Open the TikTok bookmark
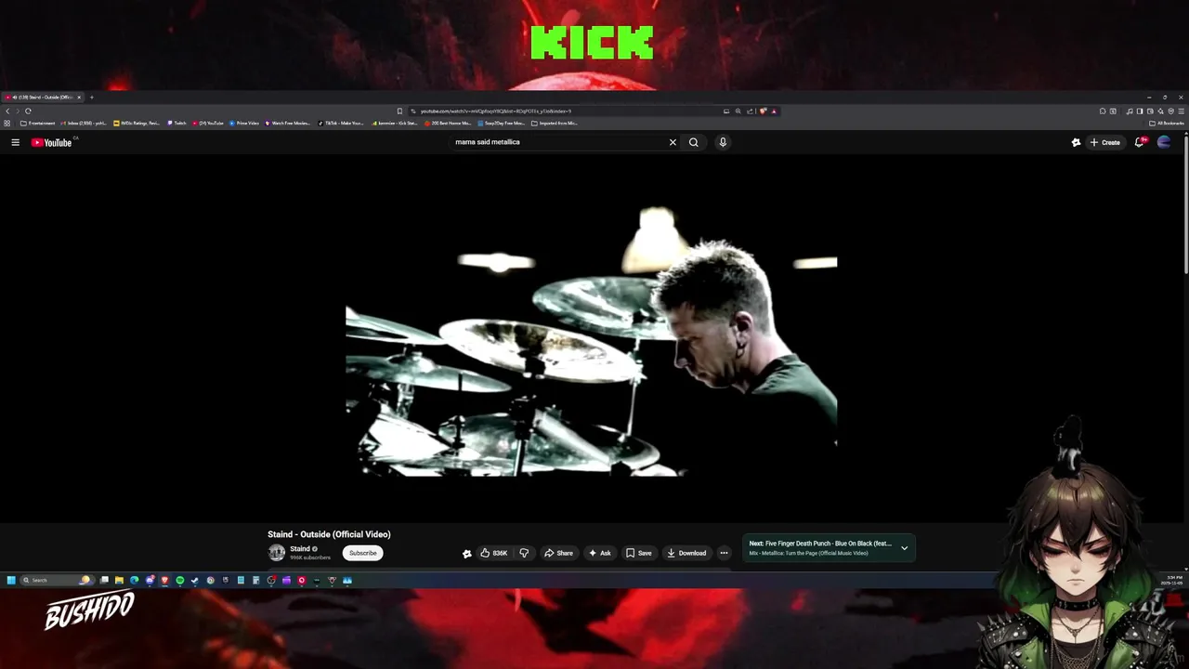The image size is (1189, 669). click(x=341, y=123)
